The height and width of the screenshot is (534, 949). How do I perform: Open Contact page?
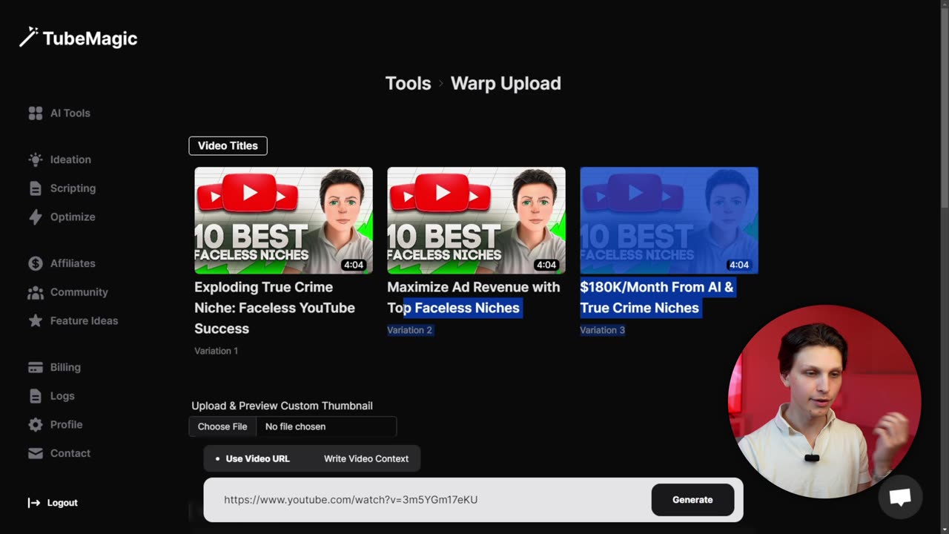pos(70,453)
